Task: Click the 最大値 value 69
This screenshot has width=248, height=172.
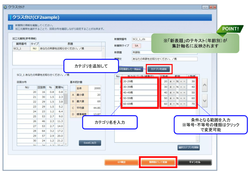Action: point(95,101)
